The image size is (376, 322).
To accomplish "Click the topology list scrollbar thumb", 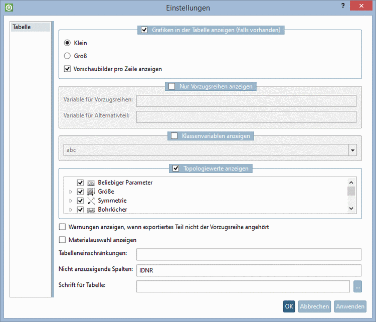I will [351, 191].
